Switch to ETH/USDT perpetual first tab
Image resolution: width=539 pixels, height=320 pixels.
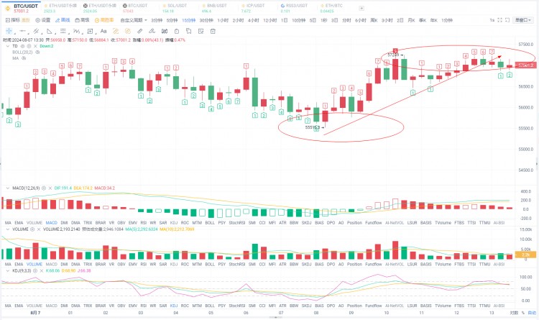pyautogui.click(x=61, y=8)
